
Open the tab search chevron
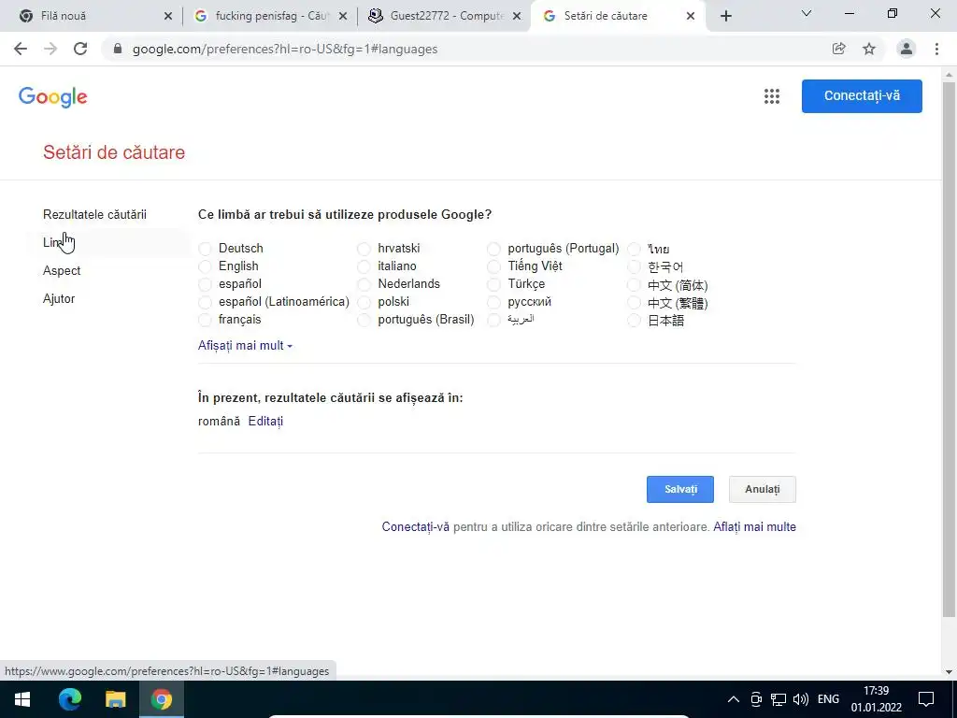pyautogui.click(x=807, y=13)
